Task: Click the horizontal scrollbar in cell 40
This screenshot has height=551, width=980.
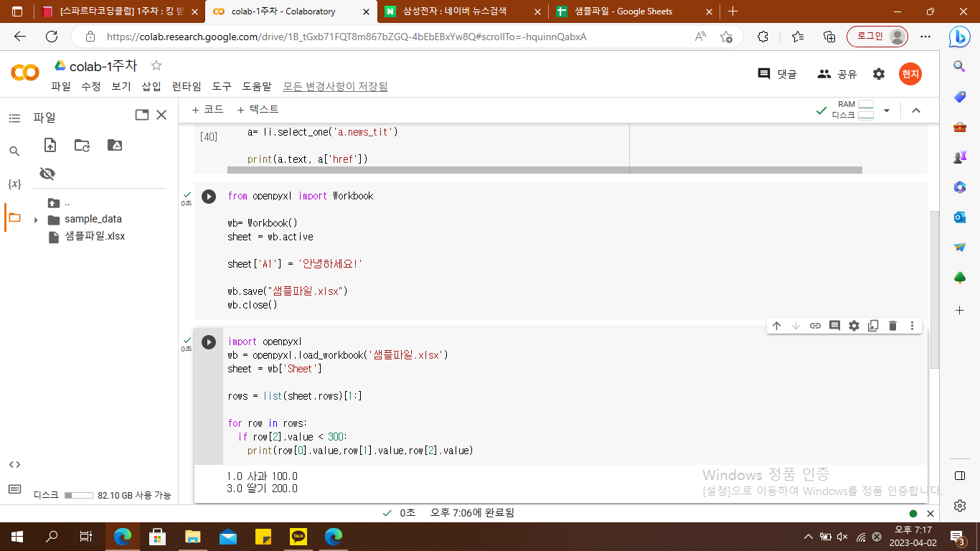Action: pos(545,170)
